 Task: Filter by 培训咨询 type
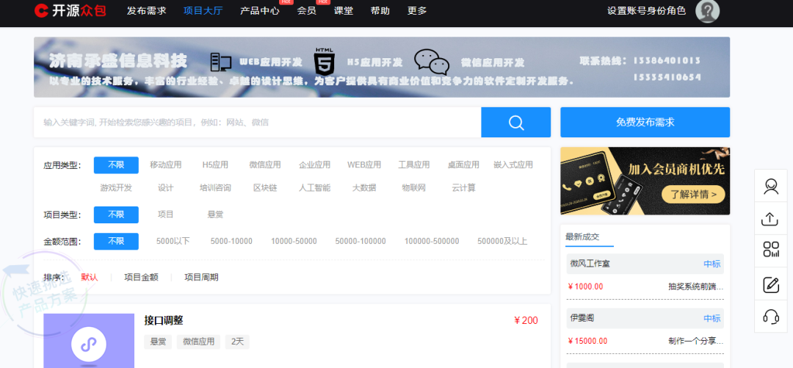click(215, 188)
